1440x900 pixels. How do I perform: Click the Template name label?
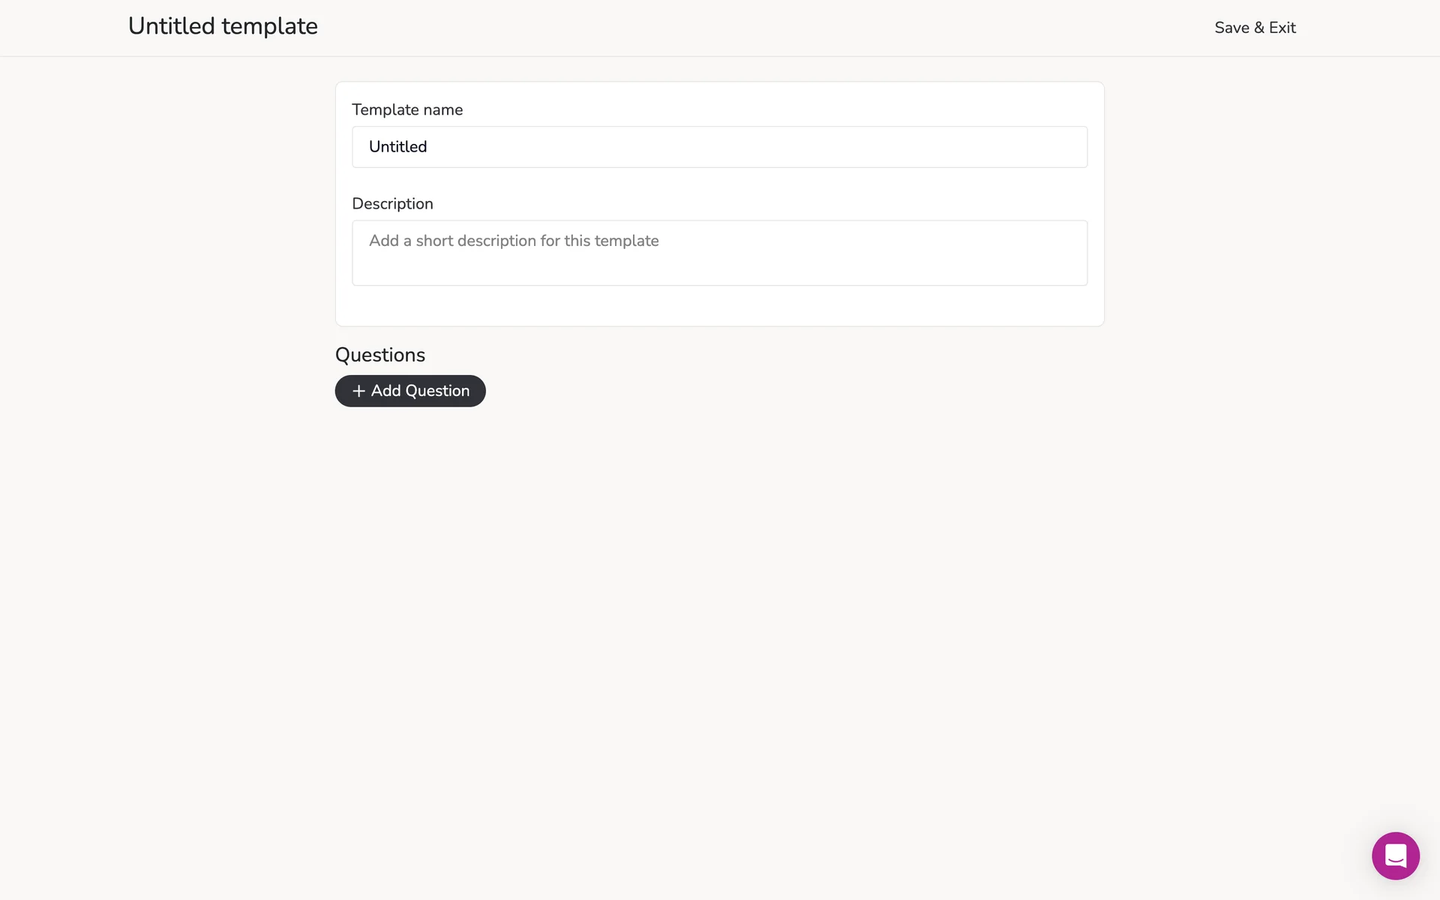(407, 110)
